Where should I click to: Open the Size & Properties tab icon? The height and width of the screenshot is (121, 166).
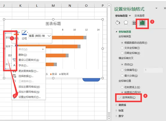(x=134, y=23)
